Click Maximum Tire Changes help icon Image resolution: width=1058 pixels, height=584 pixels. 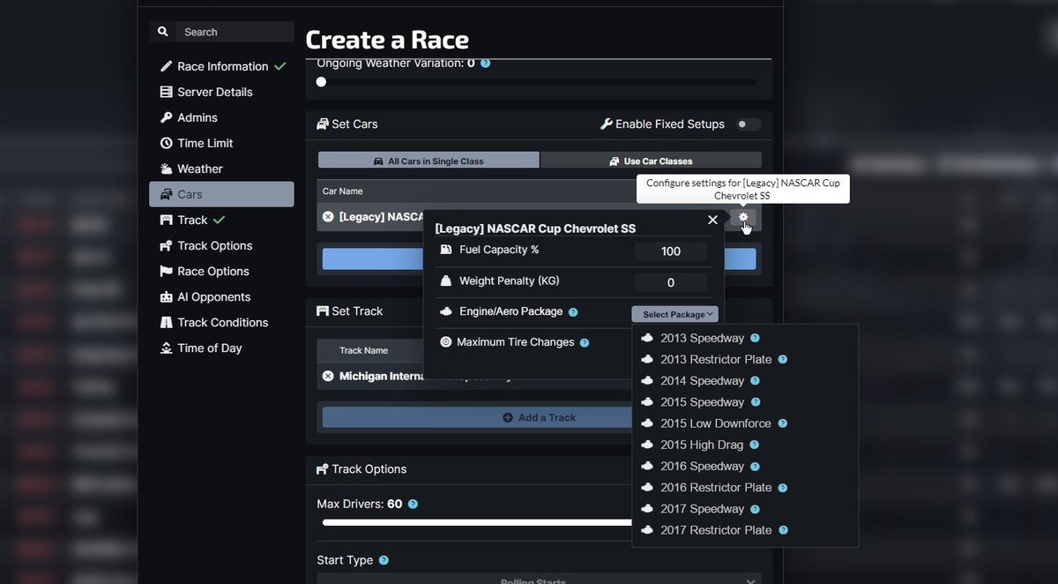[585, 342]
